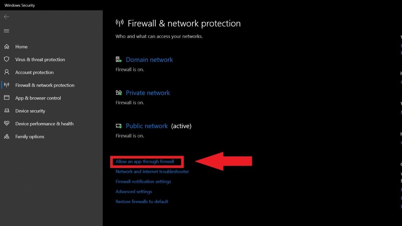Open Account protection via its person icon
402x226 pixels.
tap(7, 72)
